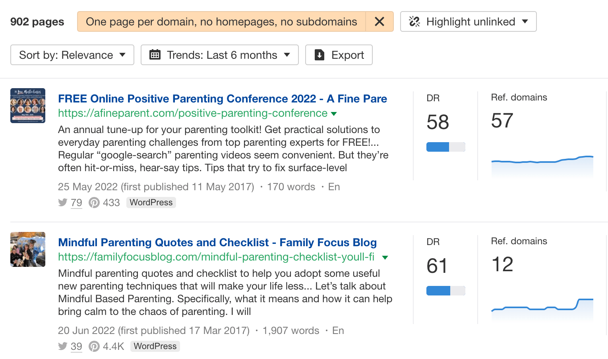Click the Twitter icon beside 79
This screenshot has height=359, width=608.
tap(63, 203)
